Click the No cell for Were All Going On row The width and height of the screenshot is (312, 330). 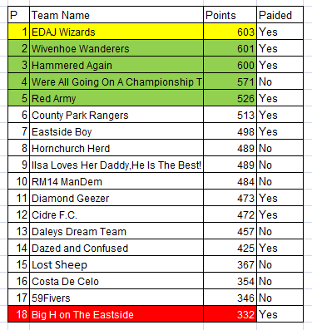tap(280, 81)
